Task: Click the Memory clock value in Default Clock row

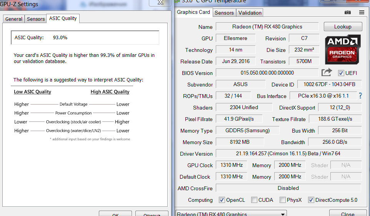Action: [x=290, y=177]
